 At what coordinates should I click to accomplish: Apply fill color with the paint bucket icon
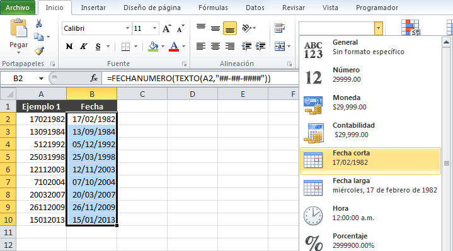153,46
